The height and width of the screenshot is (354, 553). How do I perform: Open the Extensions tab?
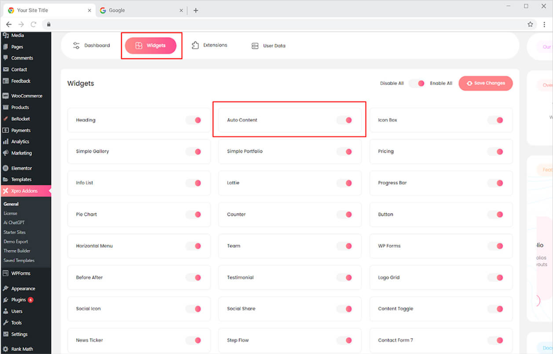(x=209, y=45)
